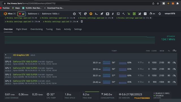Open the Activity tab
The image size is (181, 102).
[67, 29]
